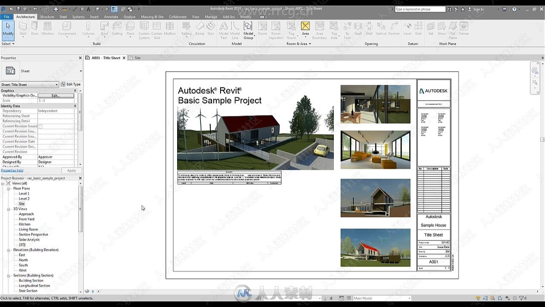Click the Save icon in quick access toolbar
The image size is (545, 307).
click(x=19, y=9)
